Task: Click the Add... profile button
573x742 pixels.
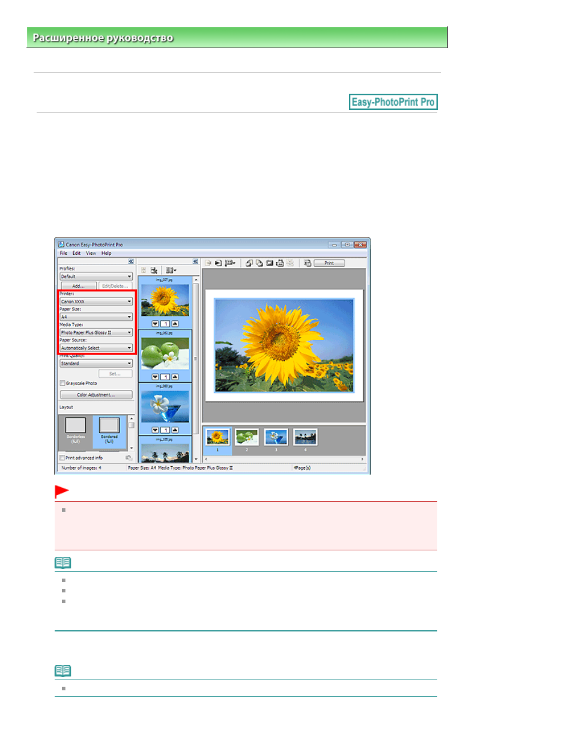Action: point(79,286)
